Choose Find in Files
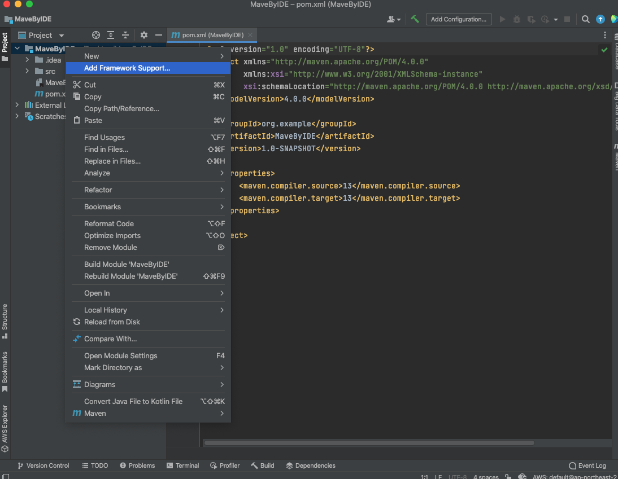 coord(148,149)
